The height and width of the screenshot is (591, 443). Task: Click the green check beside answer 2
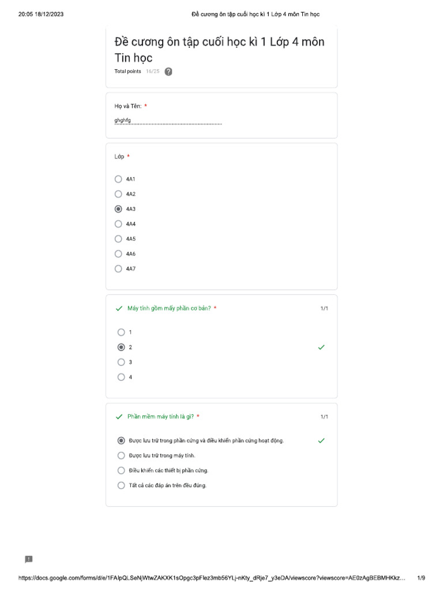point(321,347)
